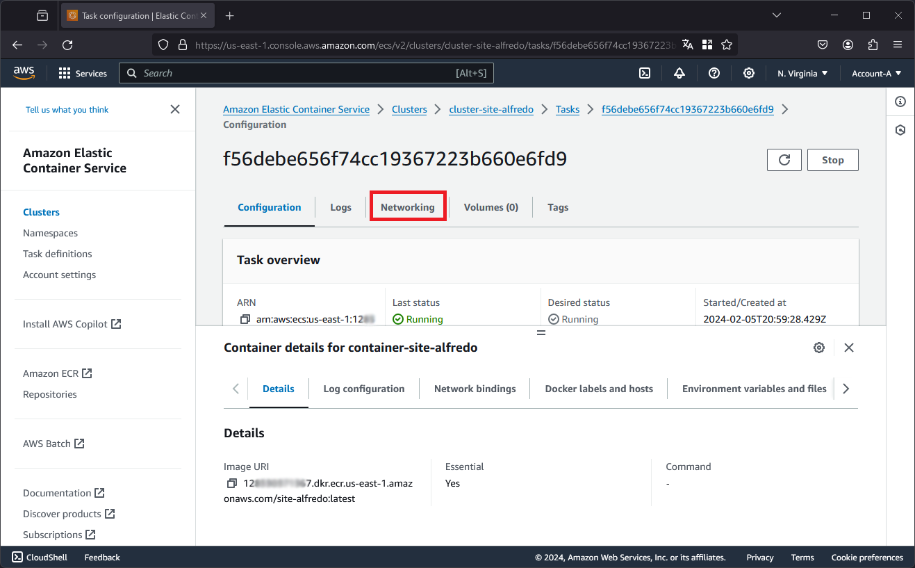Refresh the task details
Viewport: 915px width, 568px height.
pyautogui.click(x=784, y=160)
